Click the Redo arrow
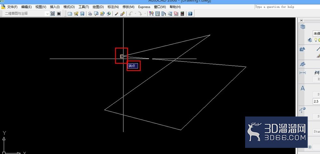Image resolution: width=320 pixels, height=154 pixels. coord(140,14)
